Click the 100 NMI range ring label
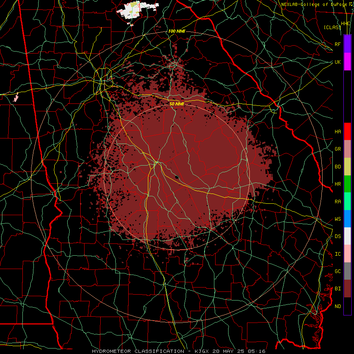 click(x=177, y=31)
